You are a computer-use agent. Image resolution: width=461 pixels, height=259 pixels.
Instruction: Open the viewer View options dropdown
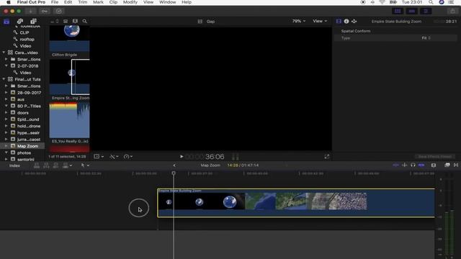pyautogui.click(x=320, y=21)
